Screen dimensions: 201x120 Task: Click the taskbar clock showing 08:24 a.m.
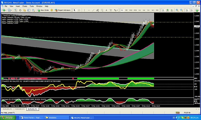tap(195, 118)
